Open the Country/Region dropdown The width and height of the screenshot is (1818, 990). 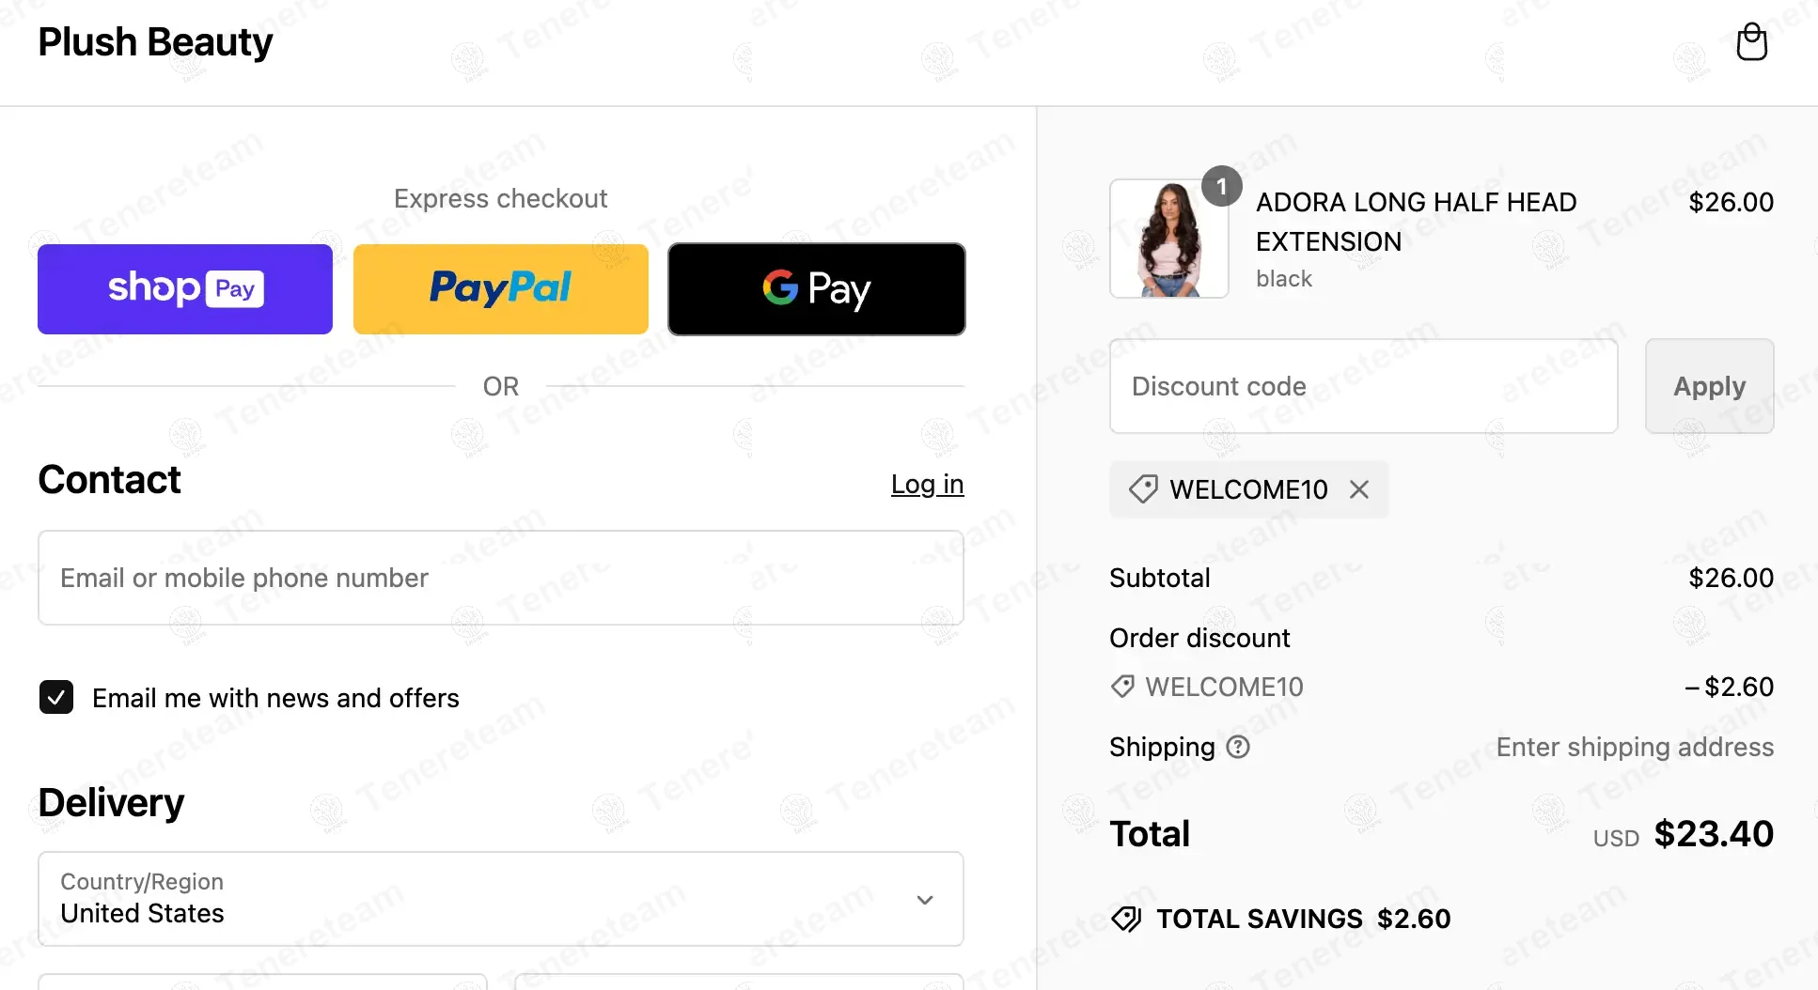coord(500,899)
